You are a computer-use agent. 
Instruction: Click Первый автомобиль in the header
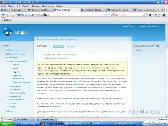point(149,27)
